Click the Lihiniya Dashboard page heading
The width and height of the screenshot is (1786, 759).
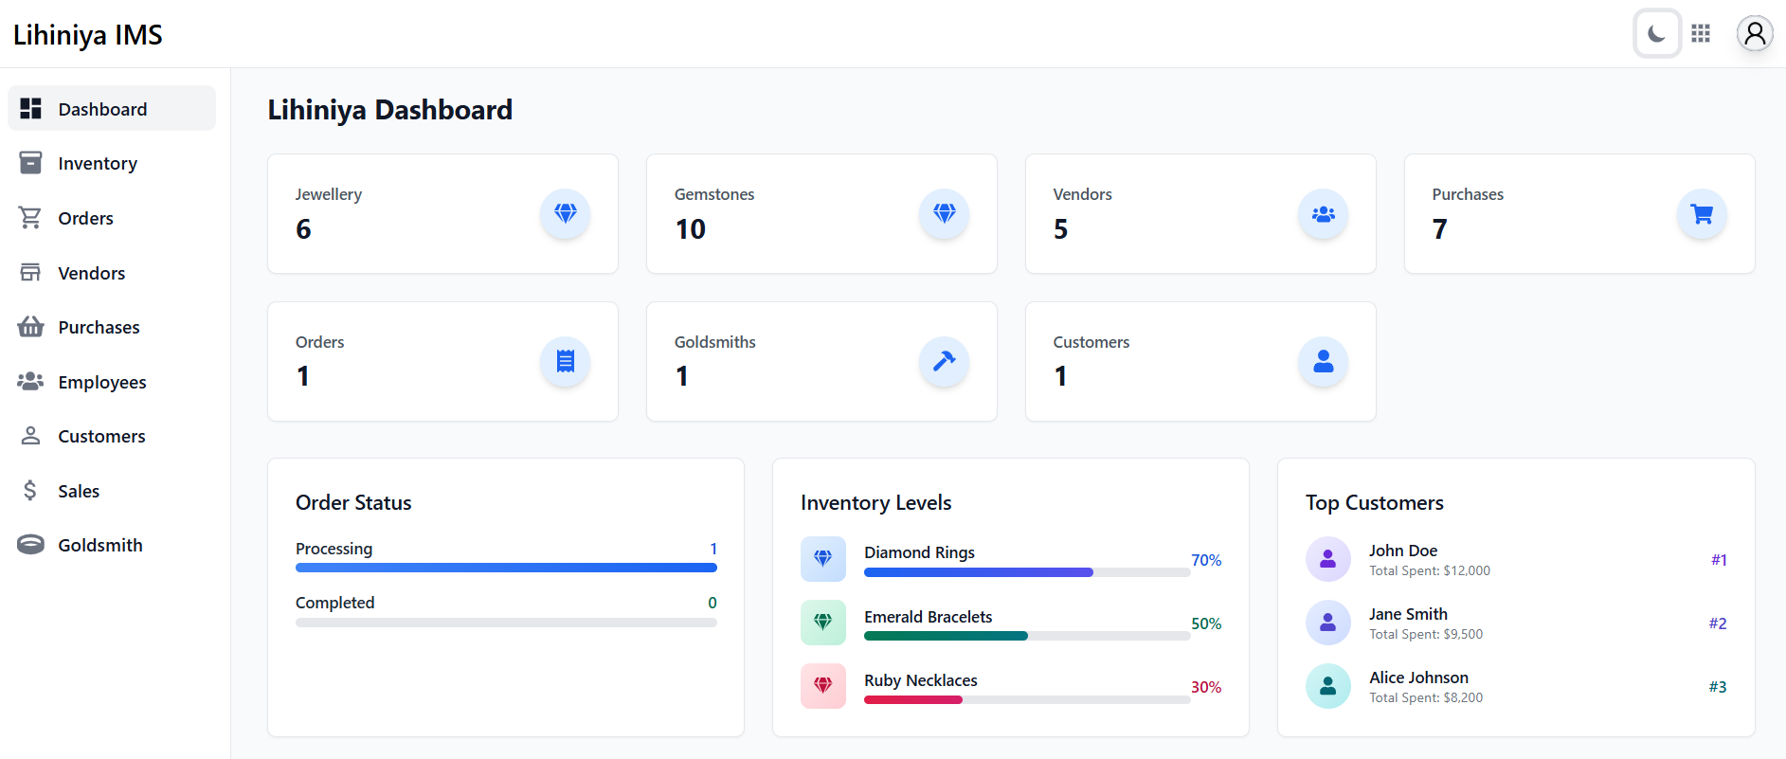pyautogui.click(x=390, y=110)
